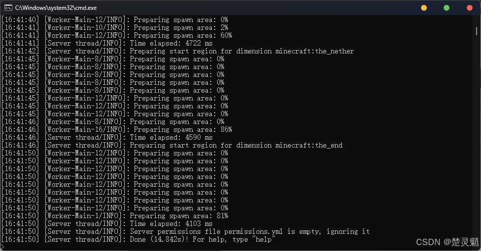
Task: Click the 'Preparing spawn area: 81%' line
Action: [115, 216]
